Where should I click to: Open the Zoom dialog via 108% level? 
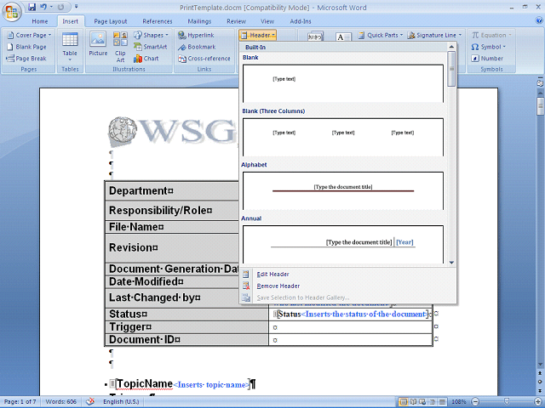(x=459, y=401)
